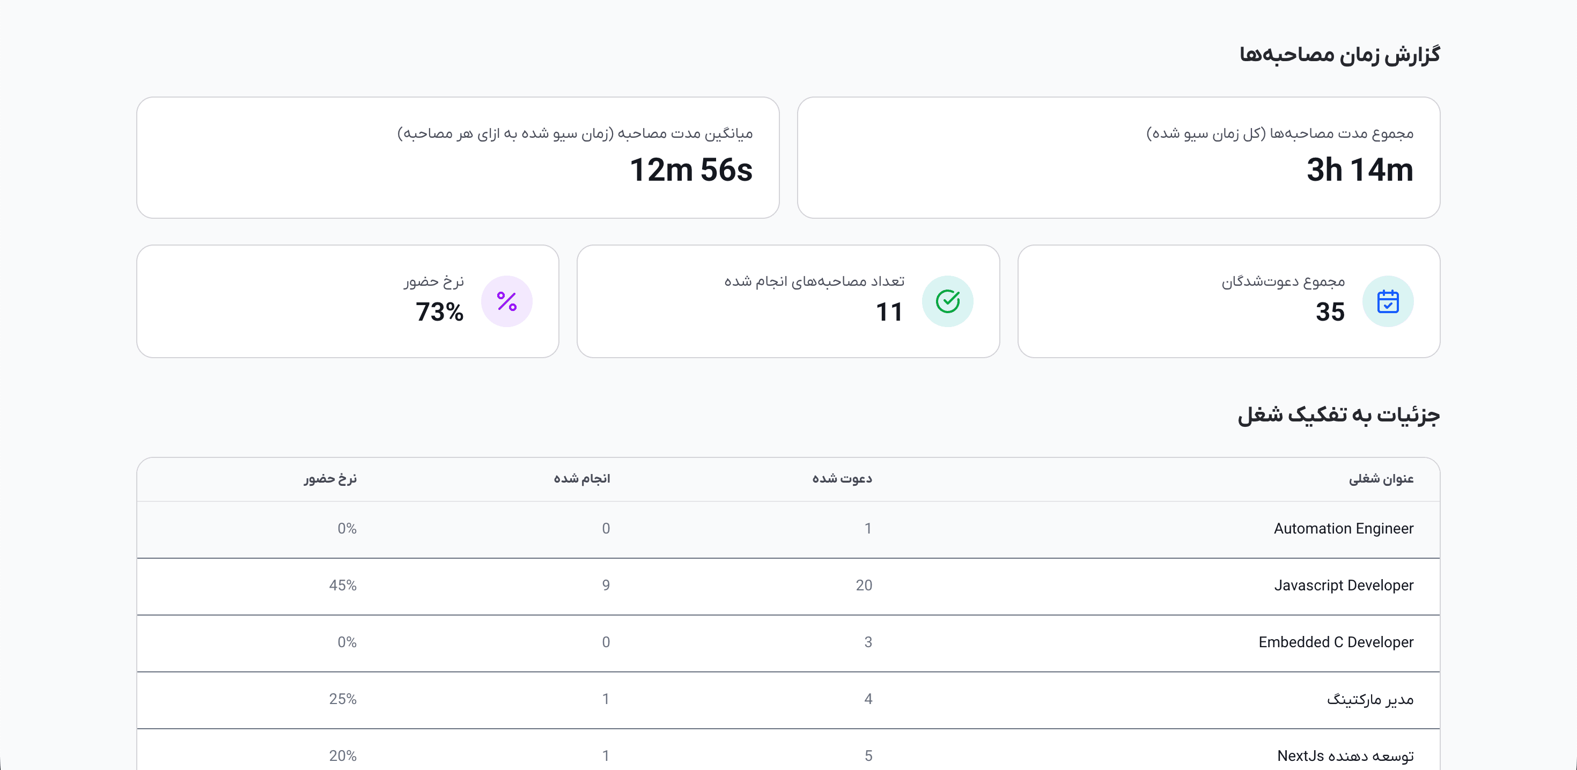Viewport: 1577px width, 770px height.
Task: Click the گزارش زمان مصاحبه‌ها page heading
Action: click(1339, 55)
